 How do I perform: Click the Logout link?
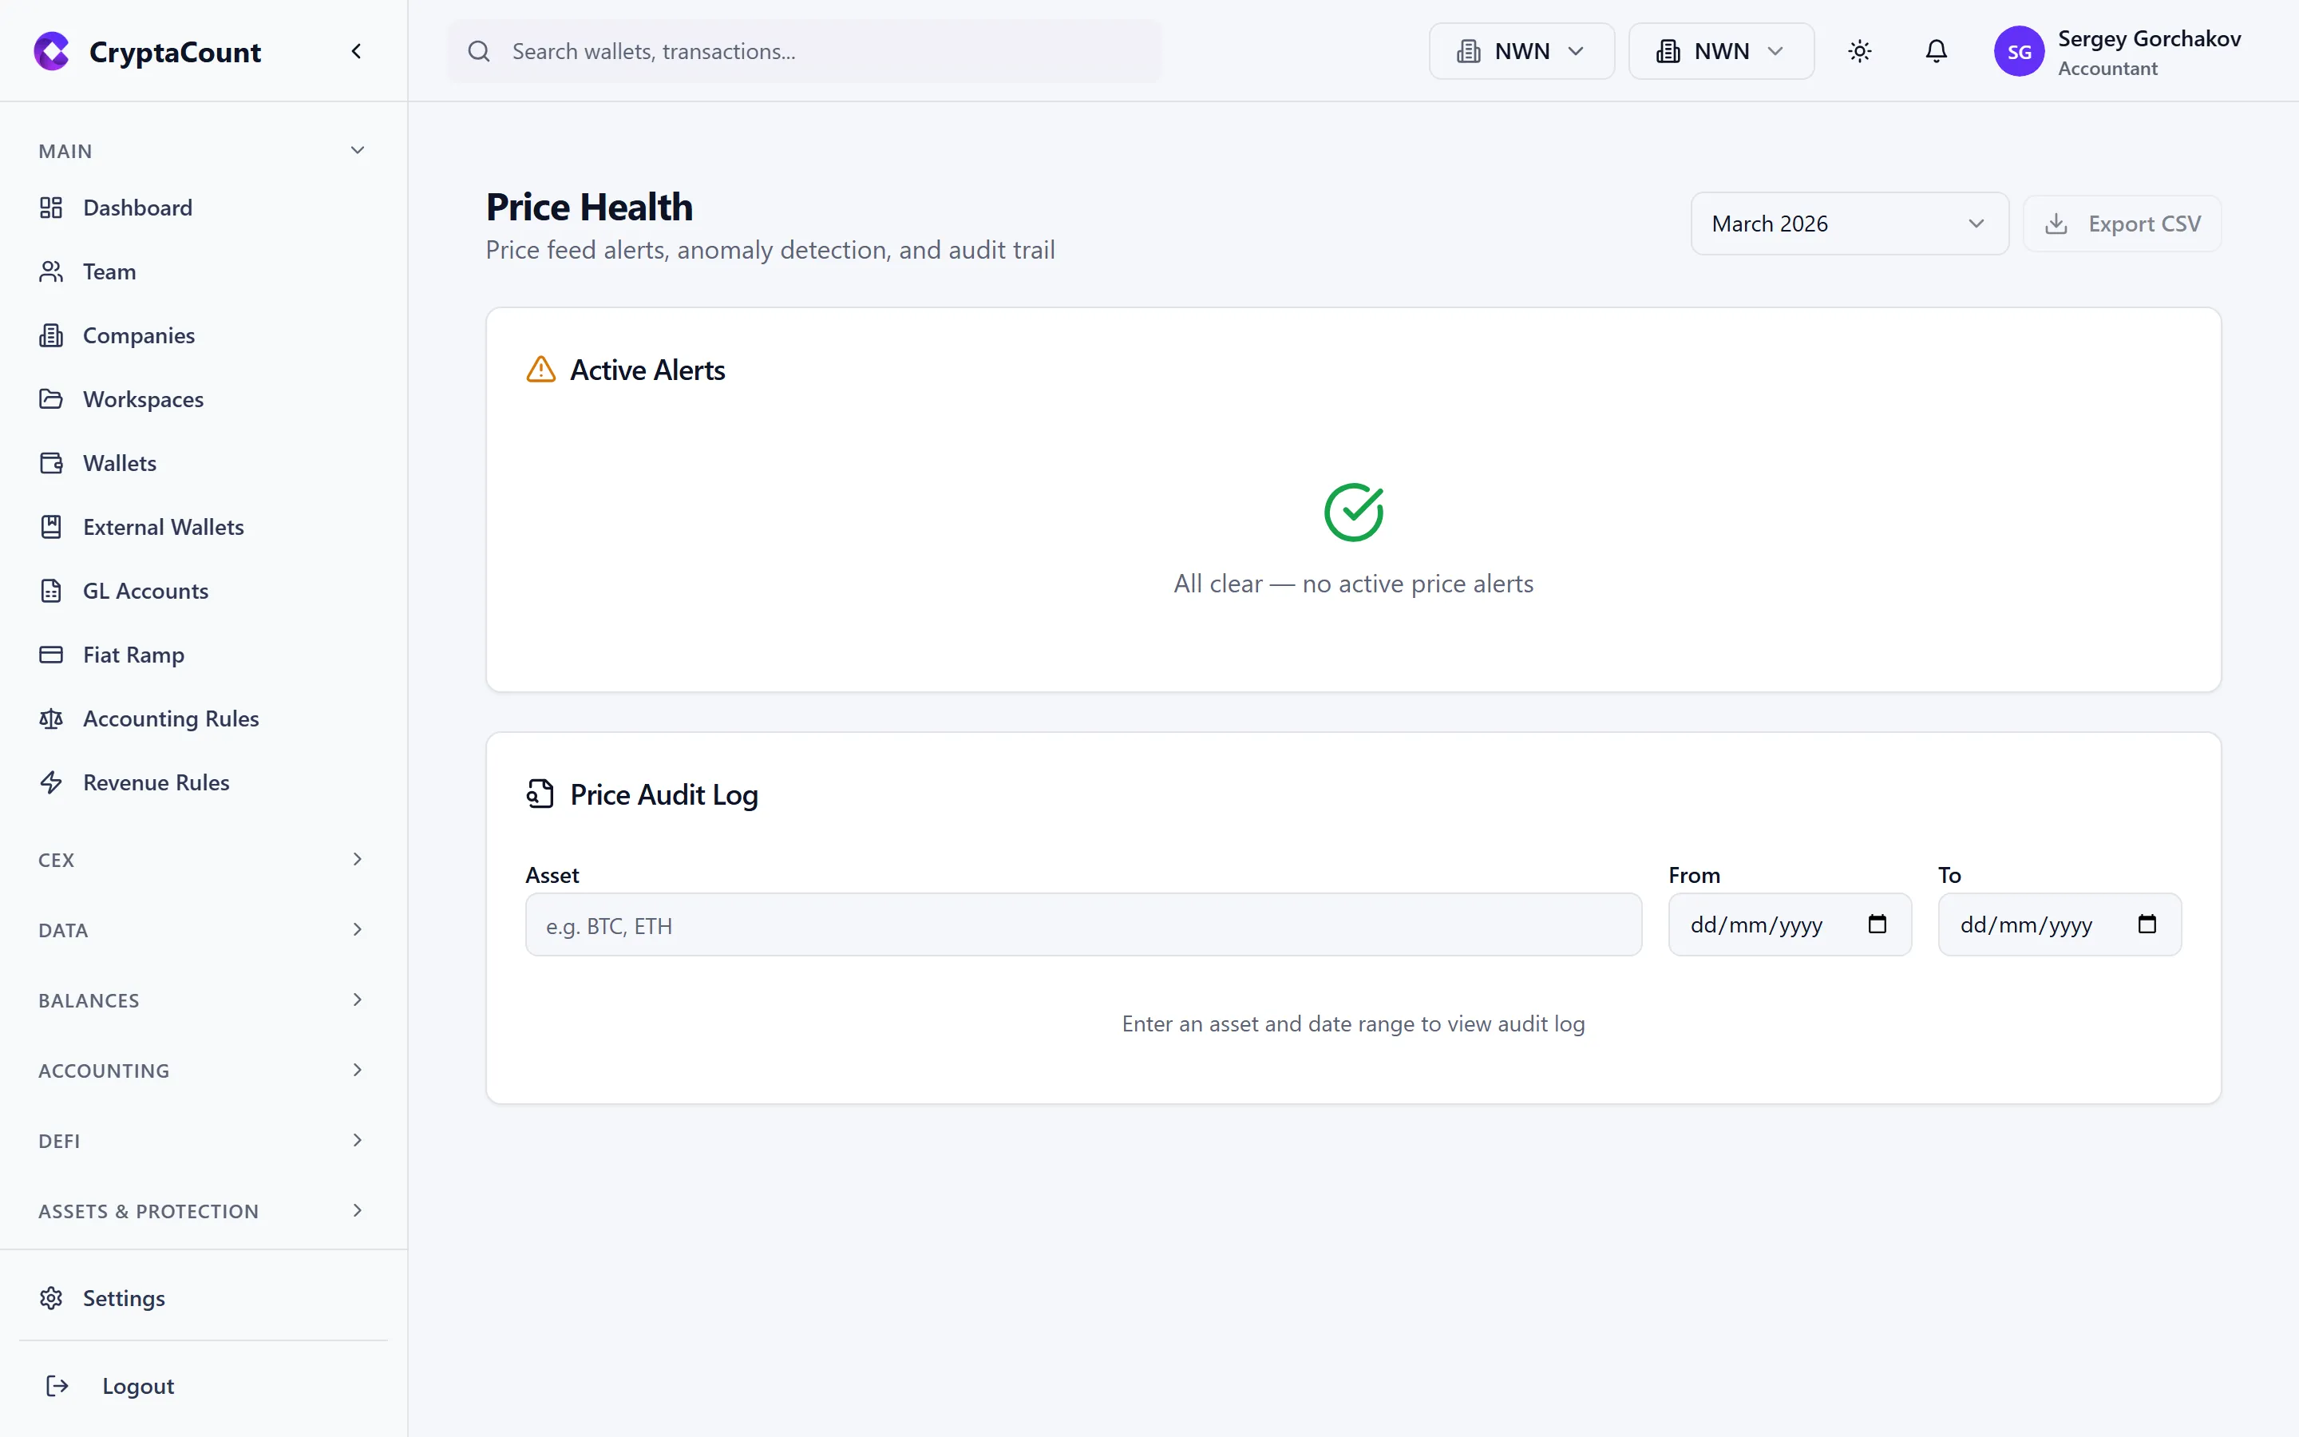(138, 1386)
